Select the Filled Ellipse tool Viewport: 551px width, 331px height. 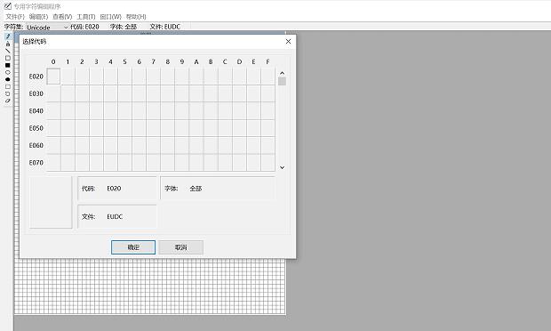[8, 79]
